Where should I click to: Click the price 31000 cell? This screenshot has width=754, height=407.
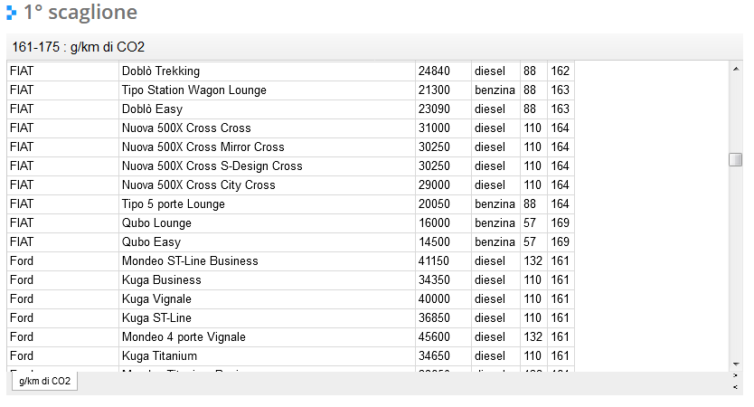[x=443, y=128]
